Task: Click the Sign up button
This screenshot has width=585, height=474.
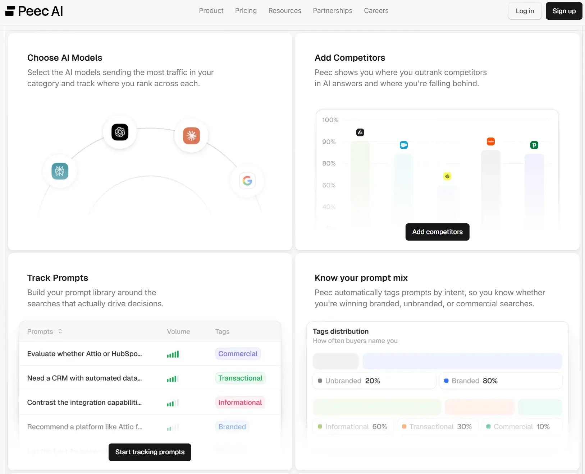Action: (x=564, y=11)
